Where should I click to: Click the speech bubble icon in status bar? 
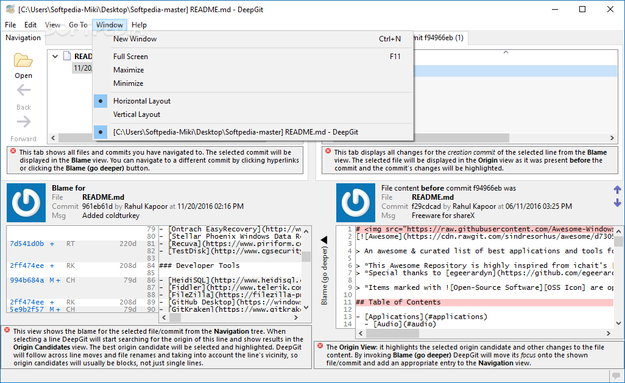coord(616,376)
